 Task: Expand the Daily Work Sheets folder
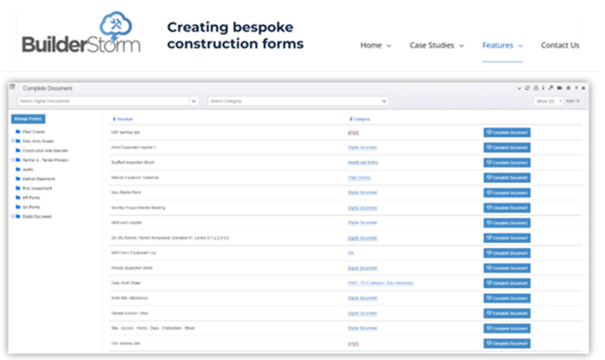pos(13,141)
